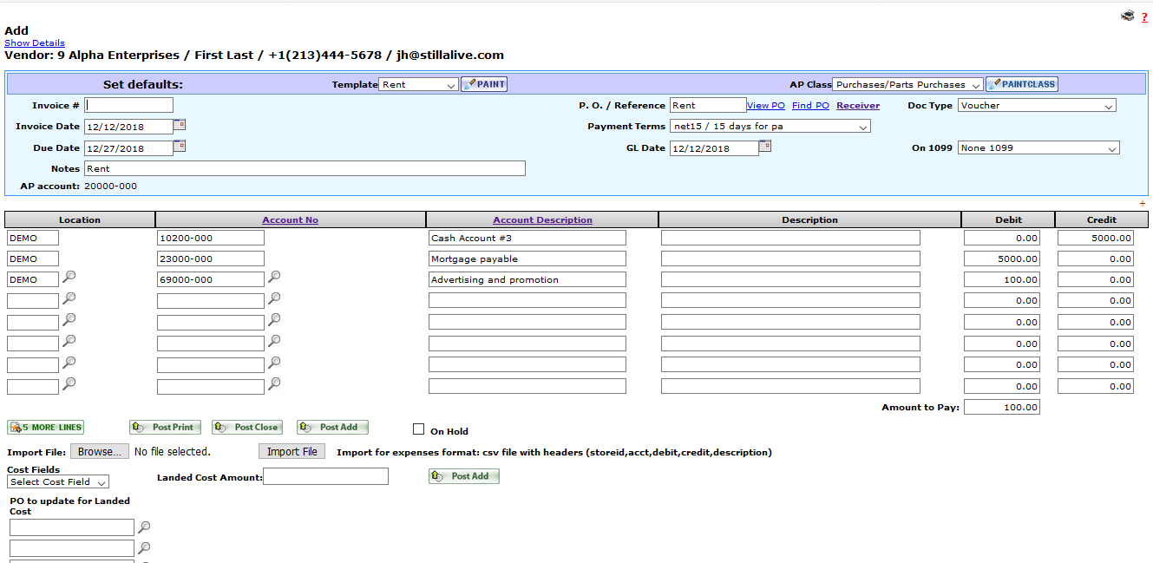Click the 5 More Lines button
The width and height of the screenshot is (1153, 563).
pos(46,428)
